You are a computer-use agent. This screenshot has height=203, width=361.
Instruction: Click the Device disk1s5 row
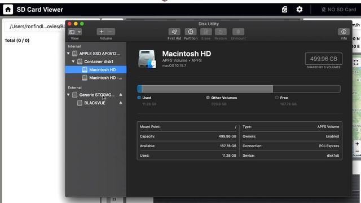[291, 156]
